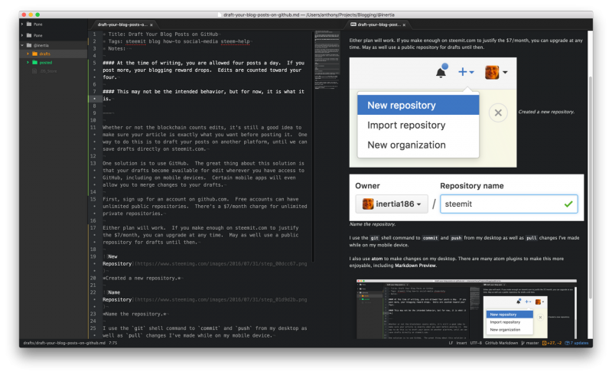
Task: Open the avatar dropdown in preview image
Action: tap(496, 72)
